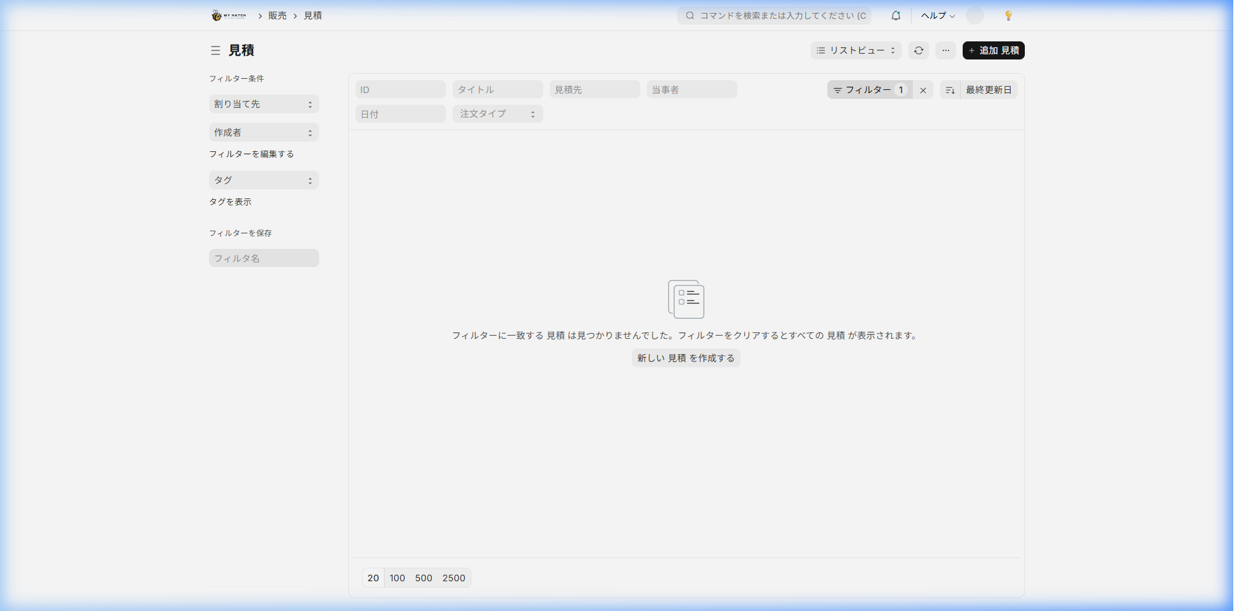This screenshot has width=1243, height=611.
Task: Expand the 割り当て先 dropdown
Action: click(x=263, y=104)
